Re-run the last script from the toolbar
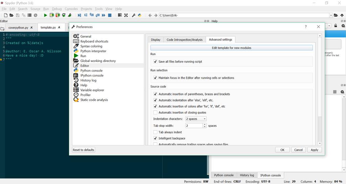The image size is (346, 184). (64, 15)
